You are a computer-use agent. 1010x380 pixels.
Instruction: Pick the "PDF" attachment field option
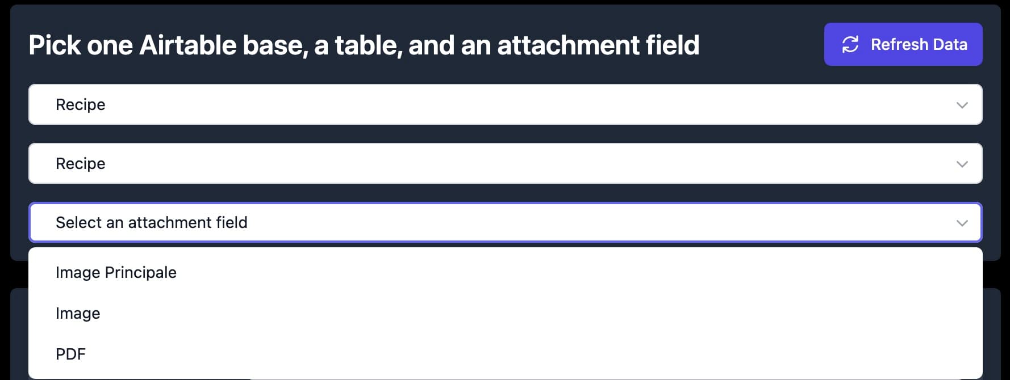[x=70, y=354]
